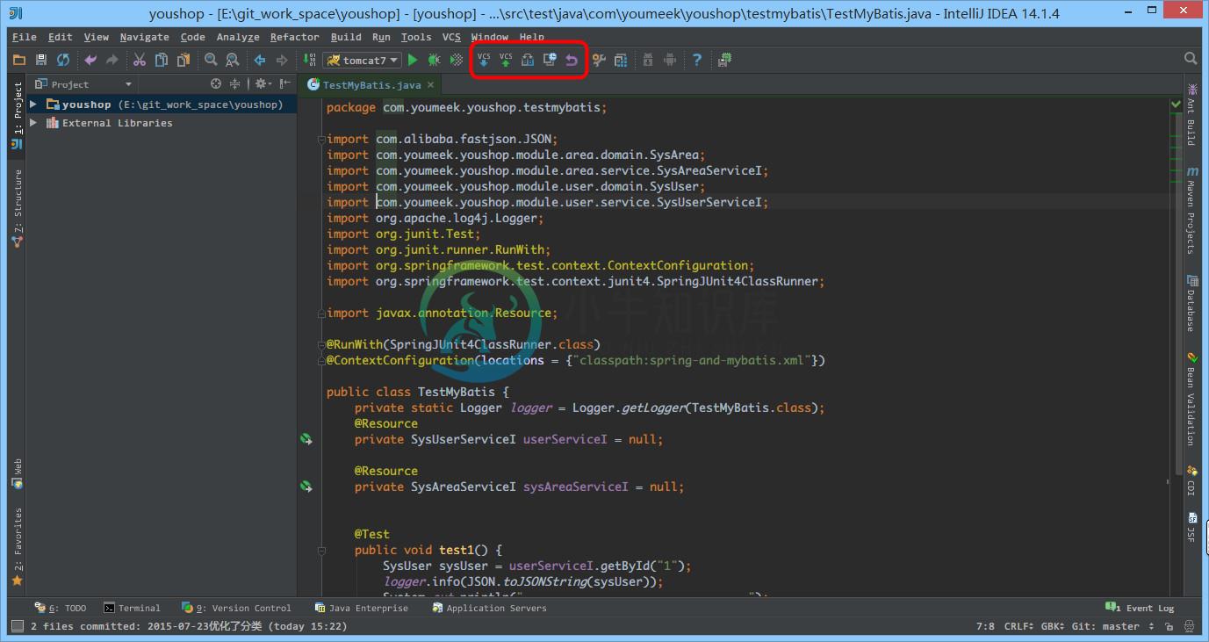Expand the External Libraries tree node
The height and width of the screenshot is (642, 1209).
tap(33, 123)
